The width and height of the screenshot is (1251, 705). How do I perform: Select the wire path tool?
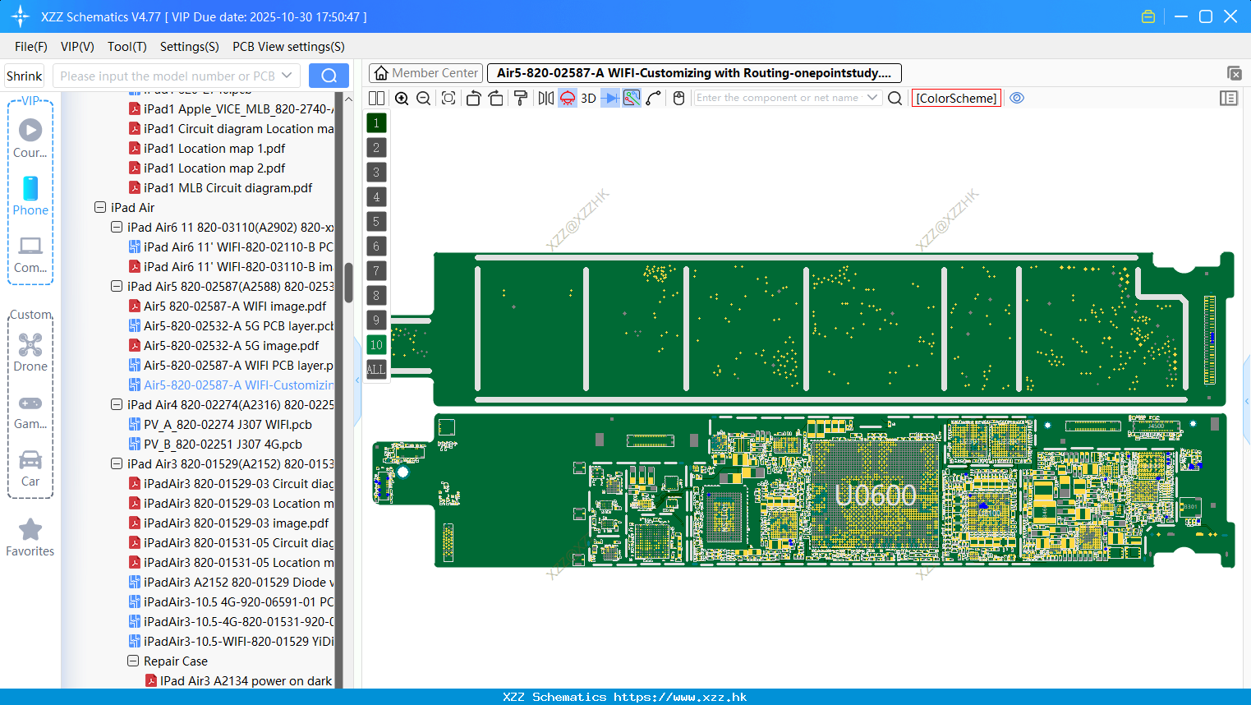pos(654,98)
